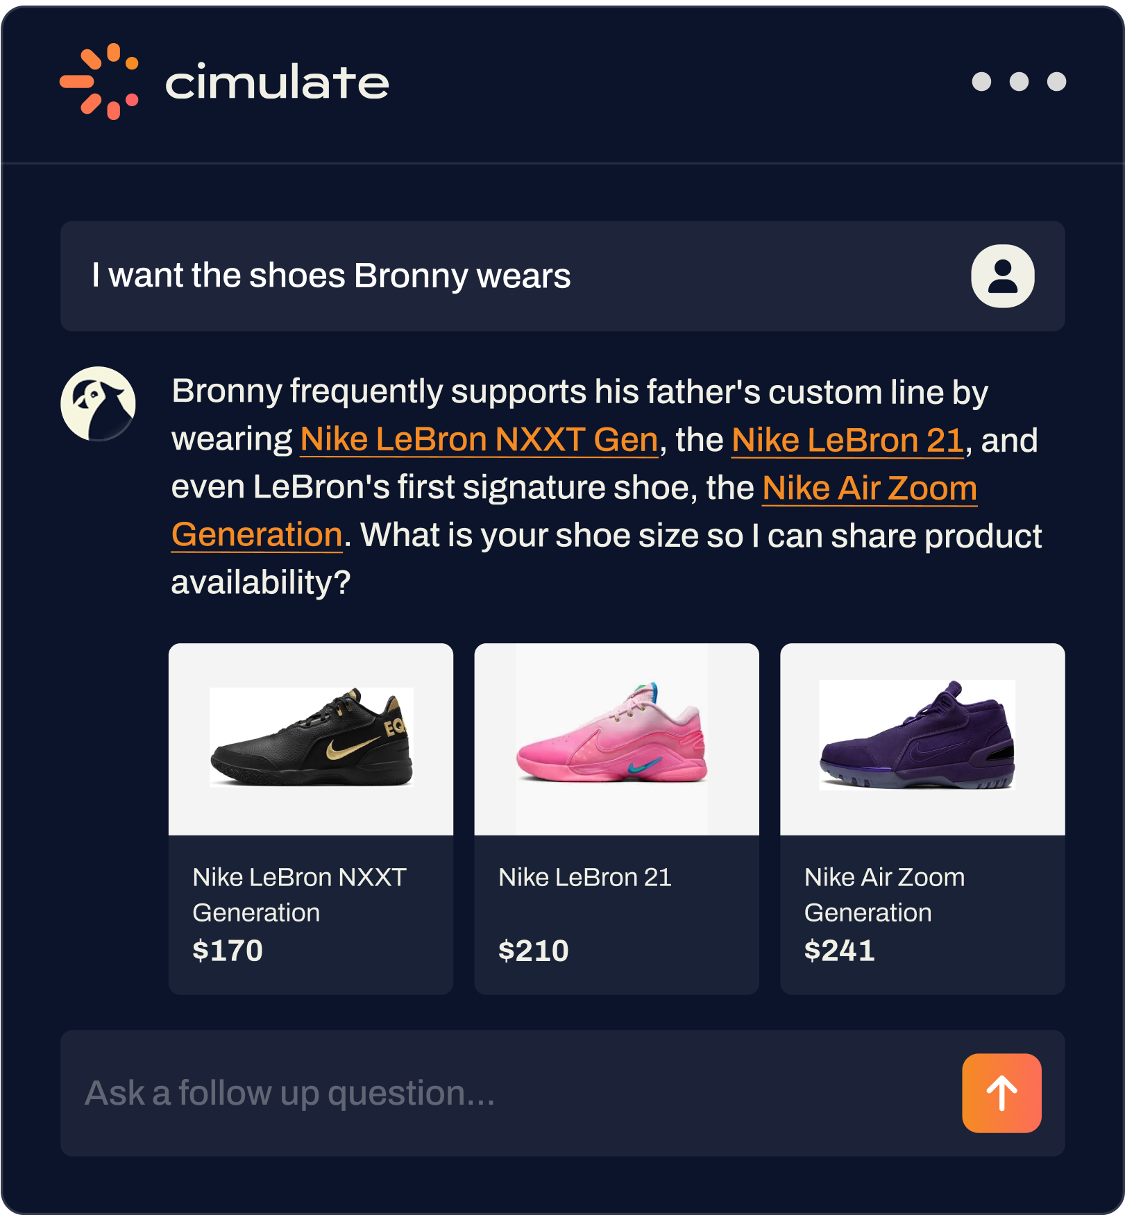Click the $170 price label
Viewport: 1125px width, 1215px height.
(228, 951)
